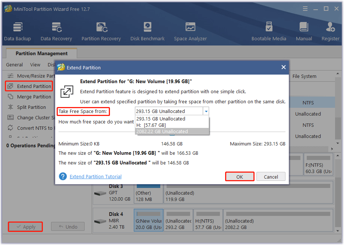Click the Maximum Size: 293.15 GB text
The height and width of the screenshot is (245, 344).
tap(258, 144)
